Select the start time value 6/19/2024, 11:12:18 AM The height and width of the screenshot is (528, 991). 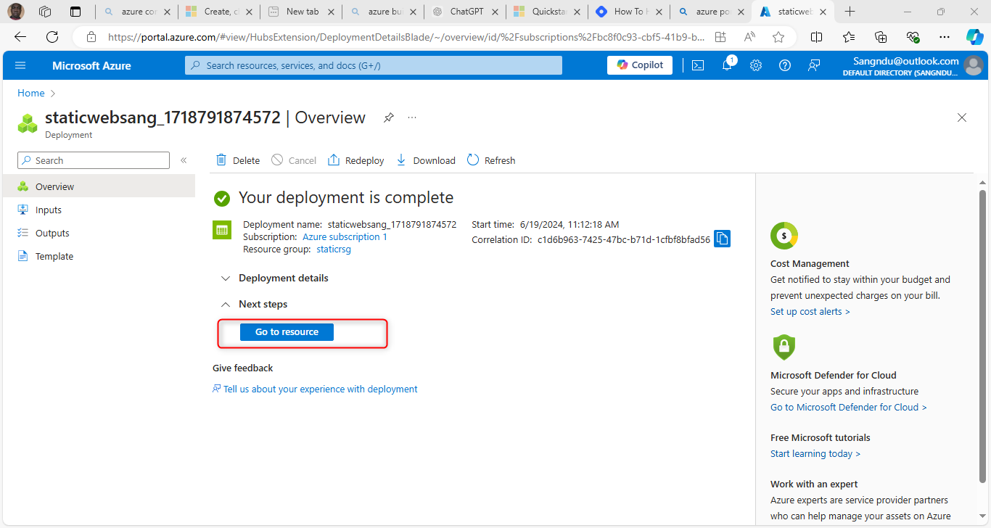point(569,225)
